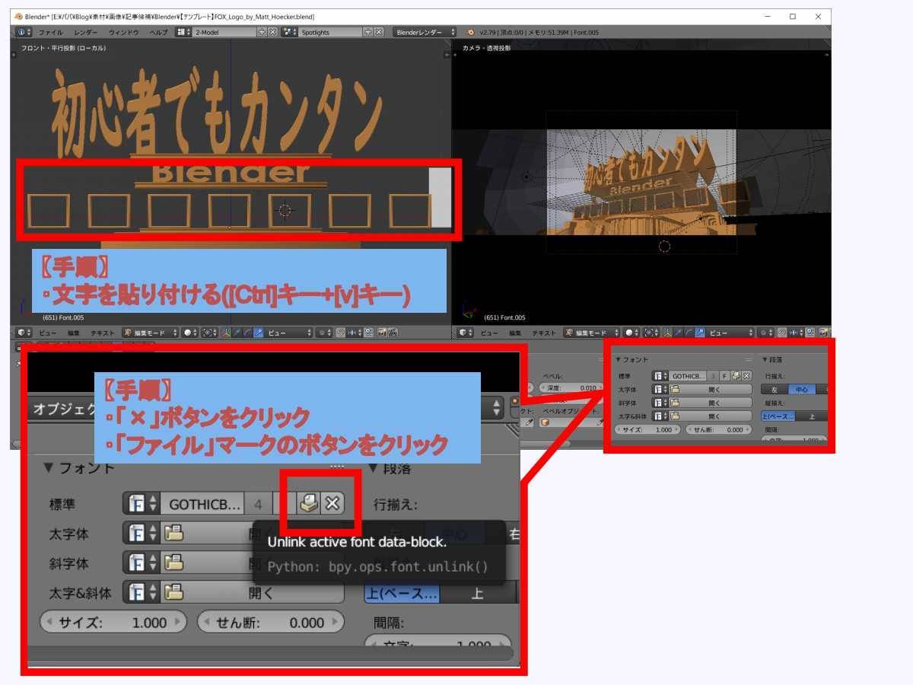Toggle 3D manipulator axes icon in left viewport header
This screenshot has width=913, height=685.
coord(226,333)
